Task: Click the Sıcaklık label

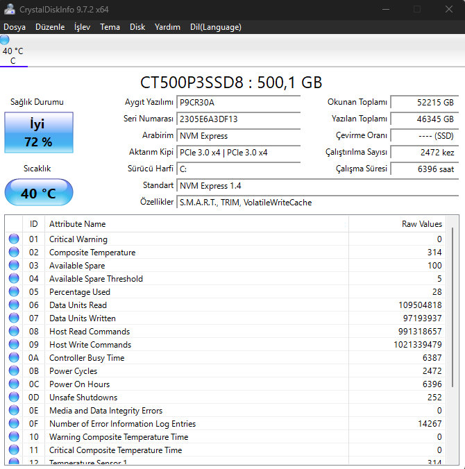Action: click(x=37, y=169)
